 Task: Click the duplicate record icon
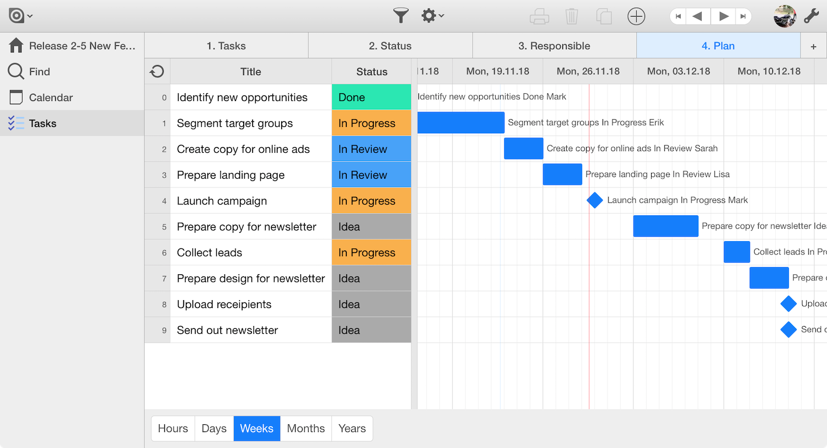604,17
